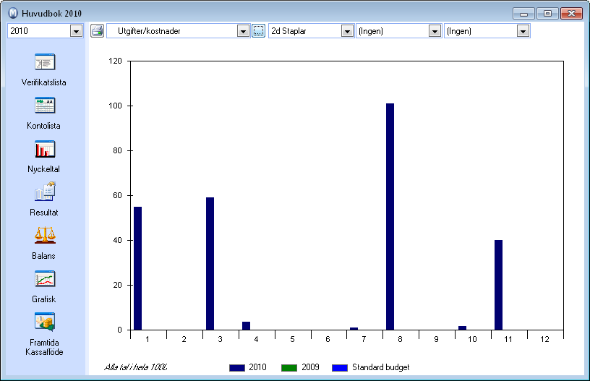Click the Balans label
This screenshot has height=381, width=590.
(43, 256)
